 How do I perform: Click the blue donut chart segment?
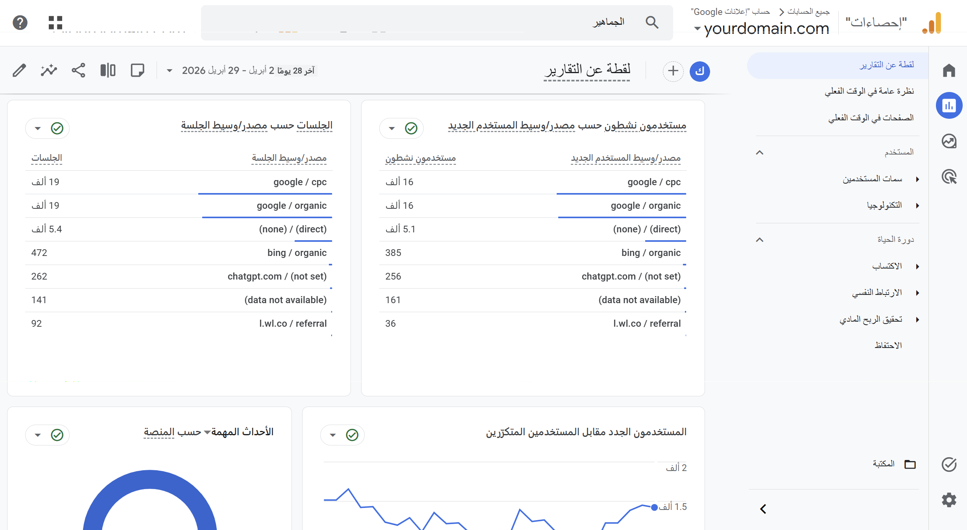pyautogui.click(x=150, y=480)
